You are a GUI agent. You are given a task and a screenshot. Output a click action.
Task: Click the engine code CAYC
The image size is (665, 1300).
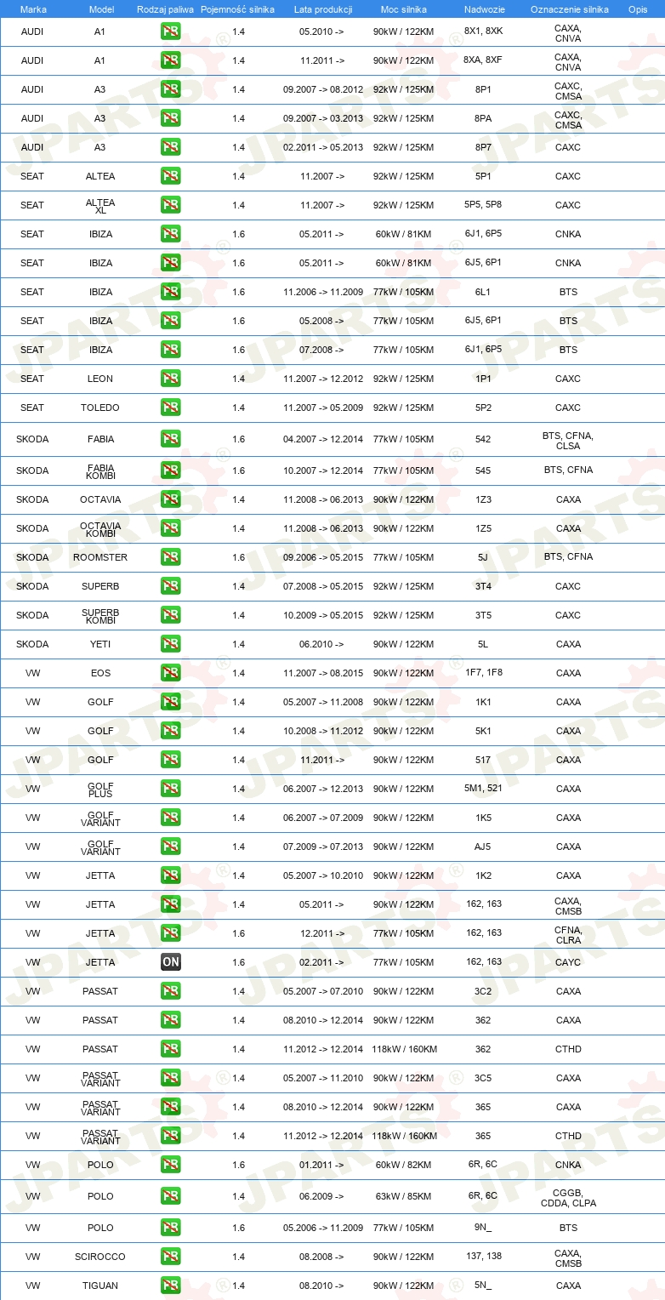(568, 962)
